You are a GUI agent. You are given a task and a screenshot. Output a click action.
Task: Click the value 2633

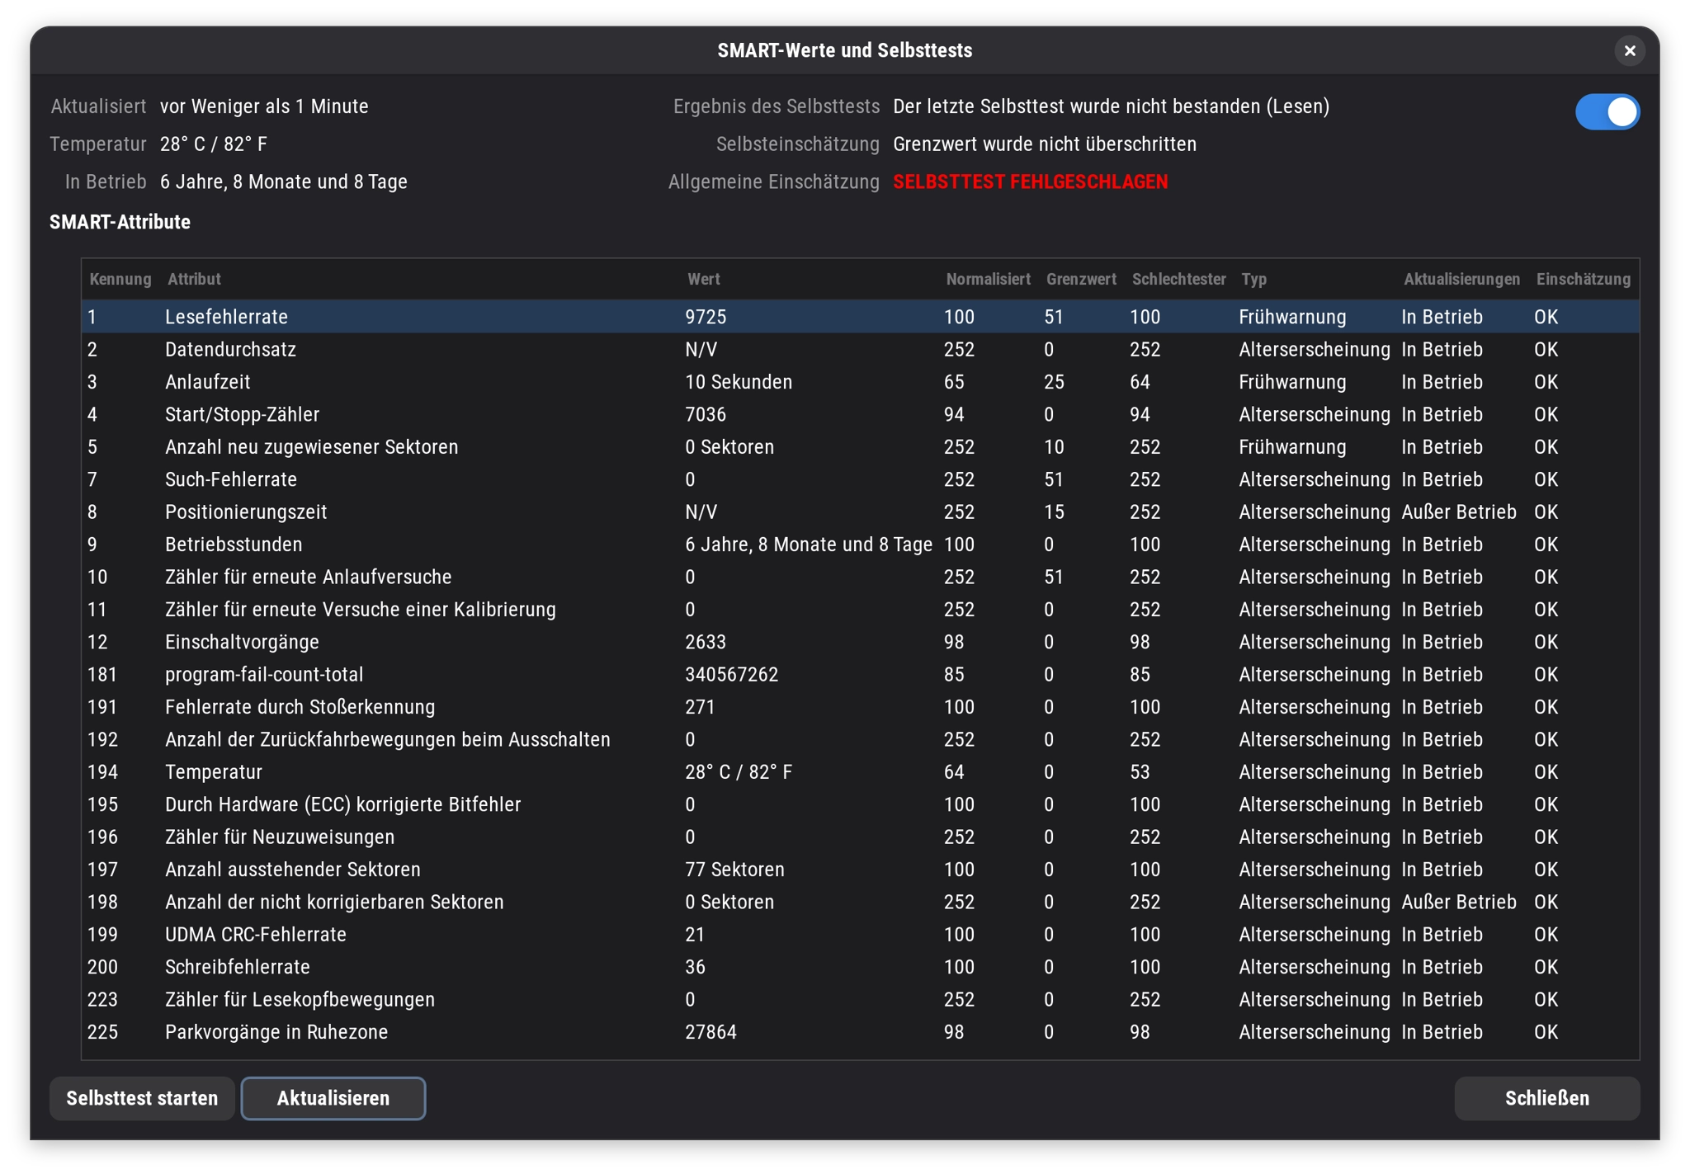click(706, 642)
